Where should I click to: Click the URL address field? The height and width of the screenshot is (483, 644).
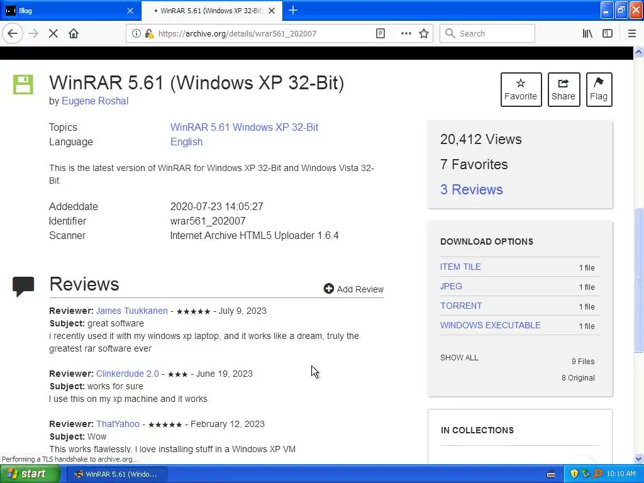coord(263,33)
